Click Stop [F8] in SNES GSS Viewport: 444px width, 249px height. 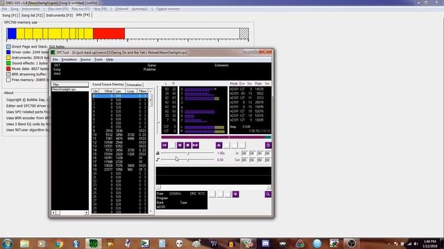[x=100, y=9]
